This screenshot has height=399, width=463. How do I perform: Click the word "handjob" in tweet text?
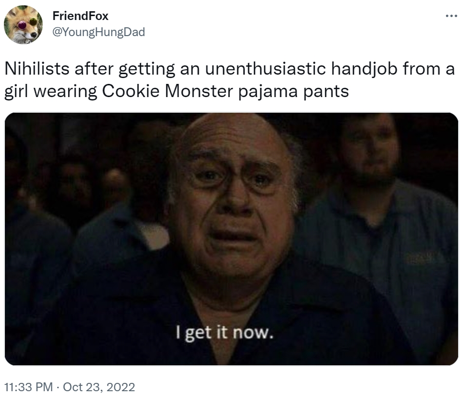click(364, 69)
